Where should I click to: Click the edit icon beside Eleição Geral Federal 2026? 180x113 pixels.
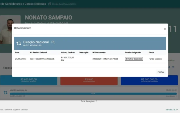coord(50,4)
